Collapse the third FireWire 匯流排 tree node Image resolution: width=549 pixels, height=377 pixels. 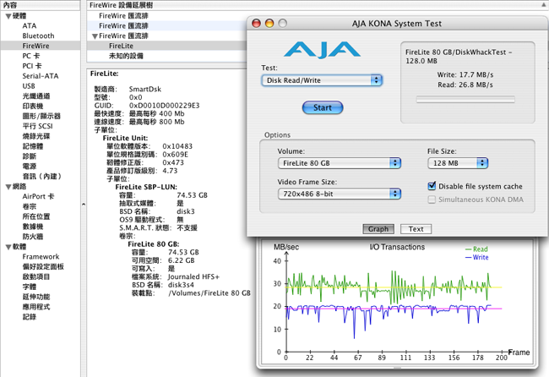pyautogui.click(x=95, y=36)
